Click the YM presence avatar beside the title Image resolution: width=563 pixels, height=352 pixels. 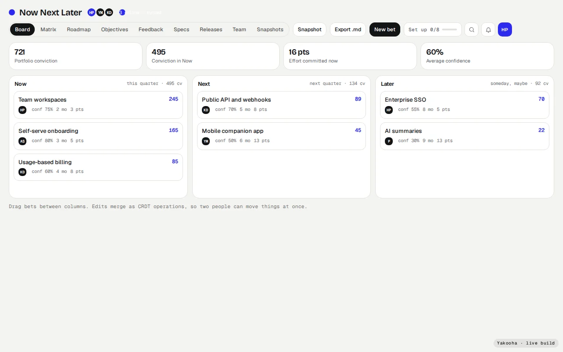[100, 12]
